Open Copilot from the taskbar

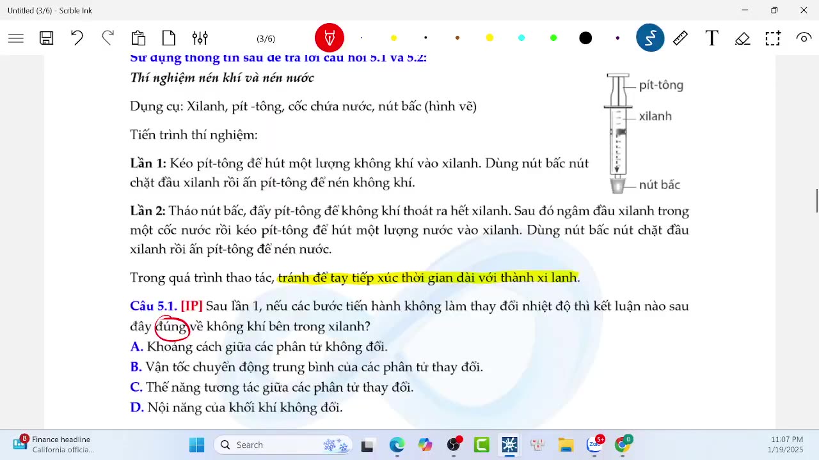425,445
